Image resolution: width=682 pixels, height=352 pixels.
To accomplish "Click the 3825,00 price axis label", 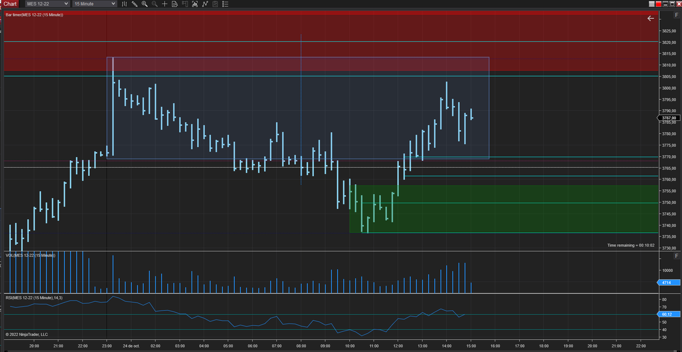I will click(668, 31).
